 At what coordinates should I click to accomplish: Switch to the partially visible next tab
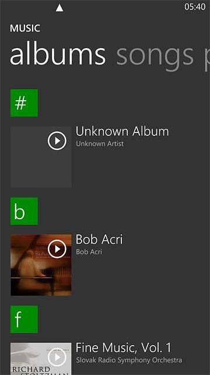pyautogui.click(x=206, y=57)
